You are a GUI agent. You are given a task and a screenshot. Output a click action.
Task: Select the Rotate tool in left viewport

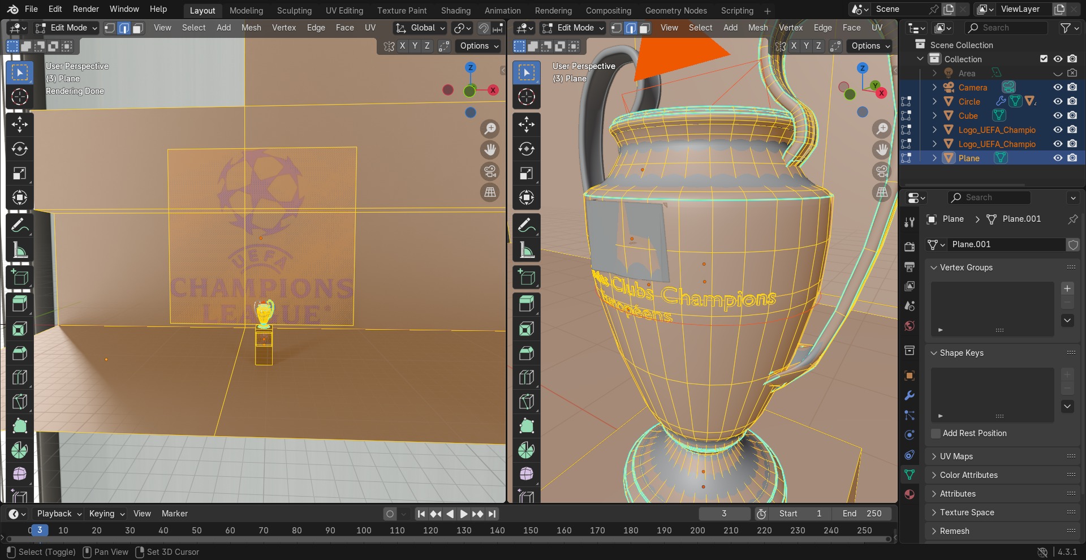tap(20, 149)
